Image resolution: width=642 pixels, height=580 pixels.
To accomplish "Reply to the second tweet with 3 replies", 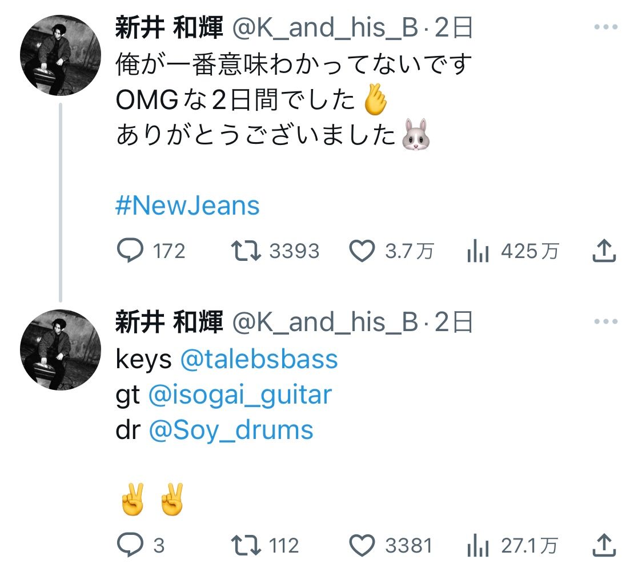I will (x=130, y=546).
